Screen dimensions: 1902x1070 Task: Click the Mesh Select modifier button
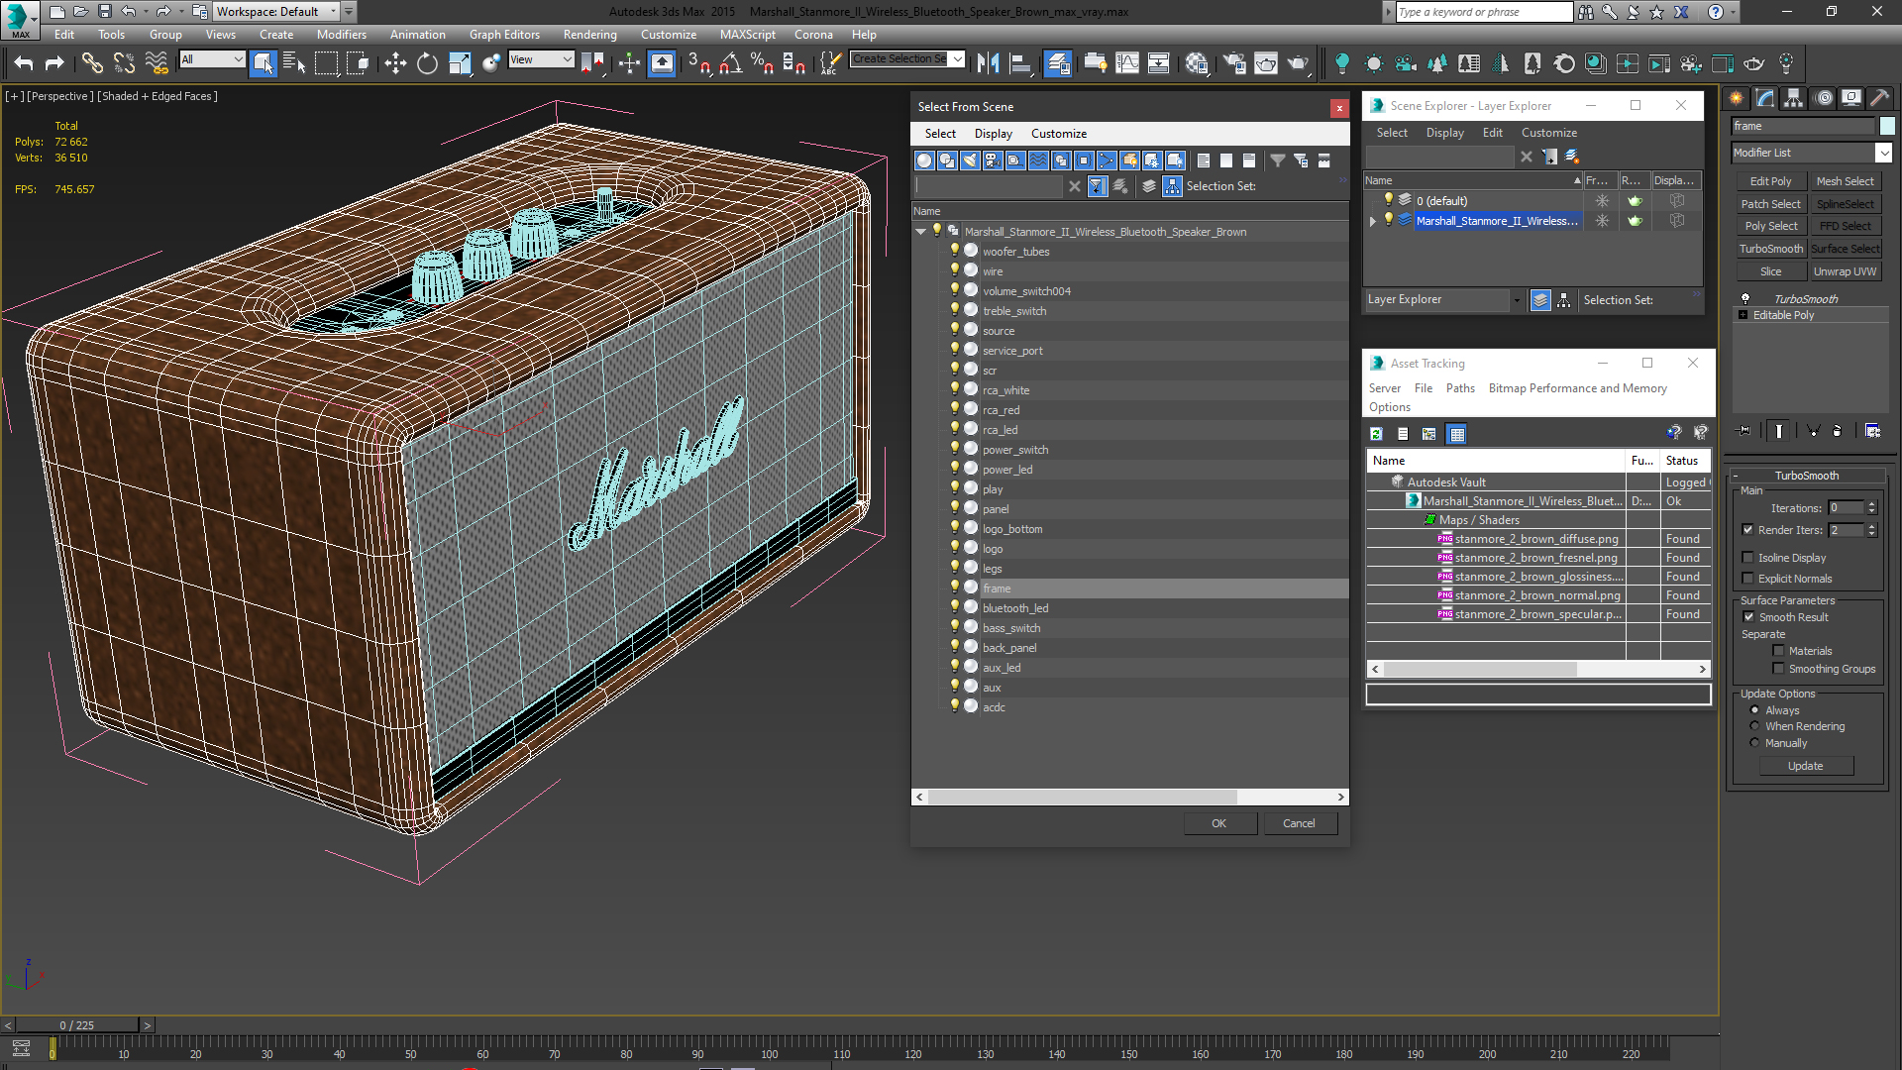click(x=1845, y=181)
